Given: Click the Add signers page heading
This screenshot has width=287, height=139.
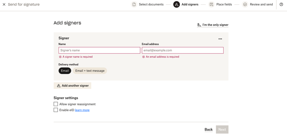Looking at the screenshot, I should [x=67, y=23].
